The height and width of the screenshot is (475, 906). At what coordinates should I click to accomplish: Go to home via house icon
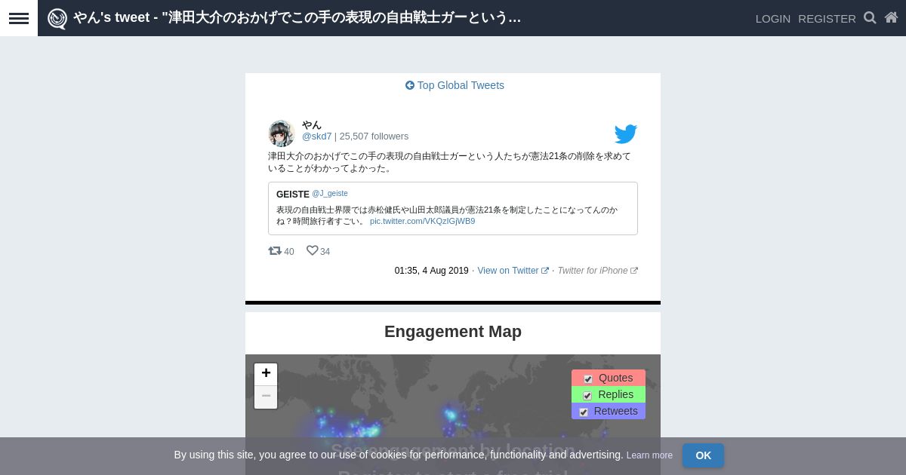pos(891,17)
